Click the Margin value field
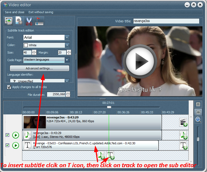The image size is (207, 172). coord(62,52)
